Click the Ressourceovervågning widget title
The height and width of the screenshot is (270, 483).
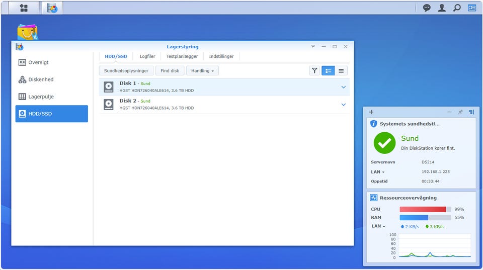tap(408, 198)
